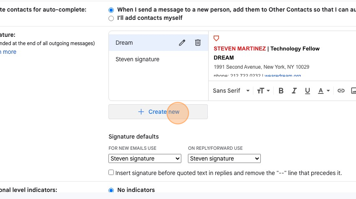Delete the Dream signature using trash icon

point(198,43)
